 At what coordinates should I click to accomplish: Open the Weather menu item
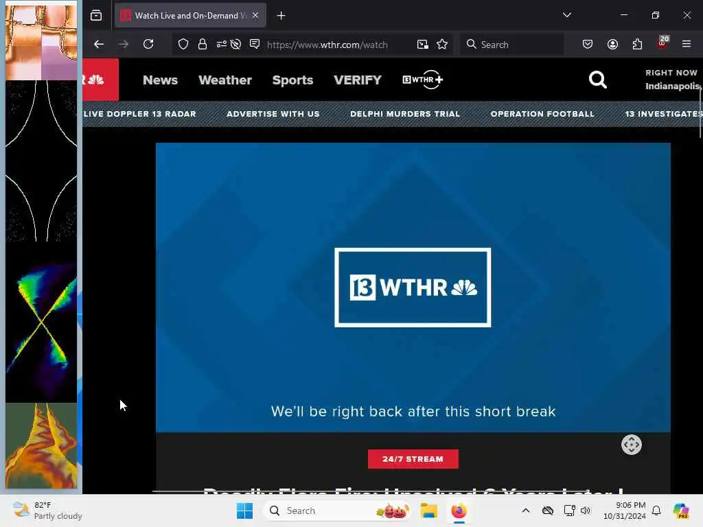pos(225,80)
